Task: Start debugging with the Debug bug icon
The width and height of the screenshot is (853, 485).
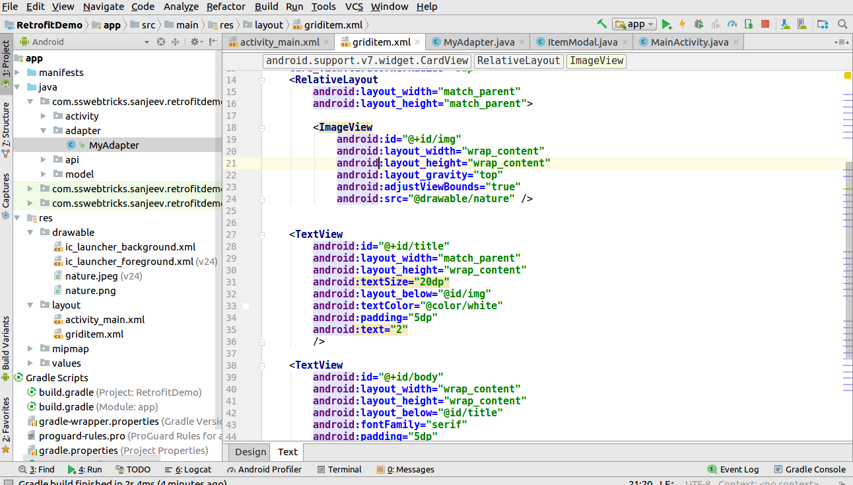Action: pyautogui.click(x=697, y=24)
